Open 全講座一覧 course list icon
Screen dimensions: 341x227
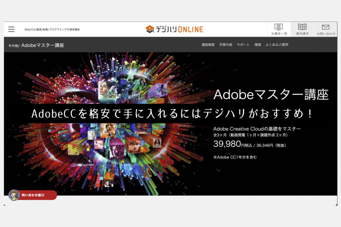[x=279, y=29]
